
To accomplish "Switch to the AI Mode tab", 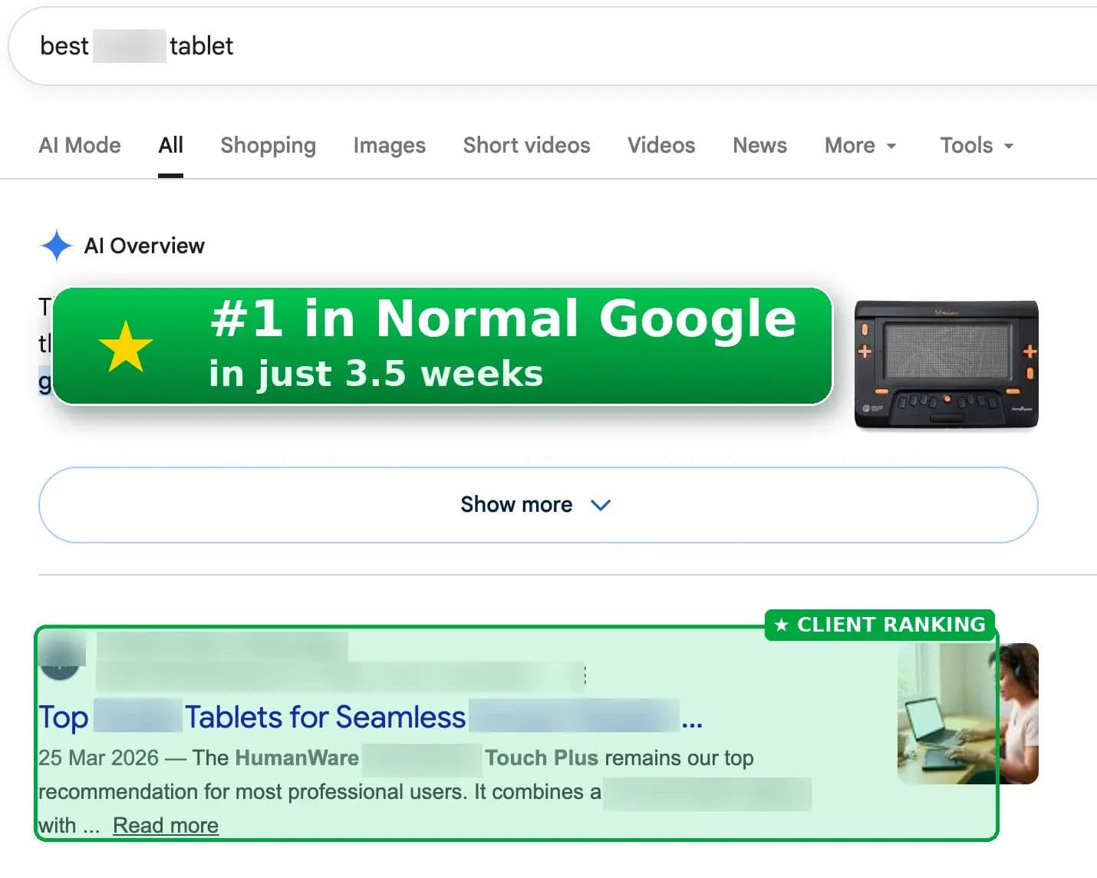I will (80, 145).
